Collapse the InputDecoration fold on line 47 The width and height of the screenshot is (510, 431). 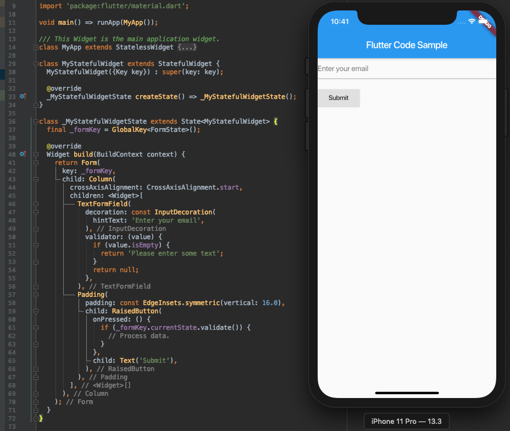(36, 212)
